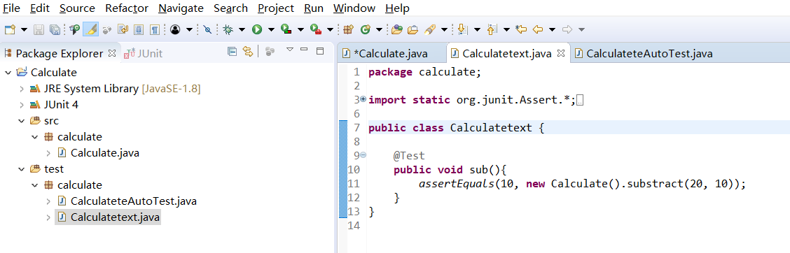Viewport: 790px width, 253px height.
Task: Collapse the test folder
Action: tap(22, 169)
